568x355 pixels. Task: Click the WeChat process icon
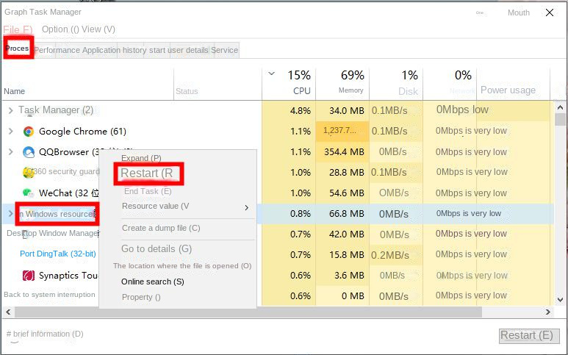click(29, 193)
